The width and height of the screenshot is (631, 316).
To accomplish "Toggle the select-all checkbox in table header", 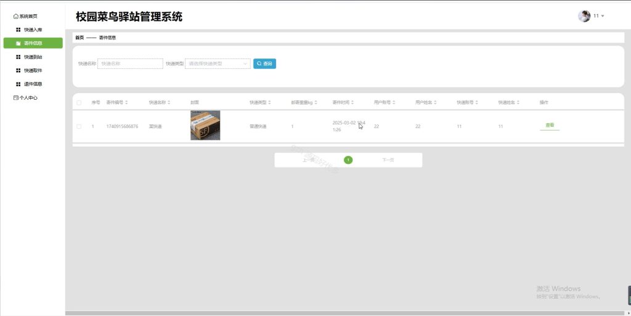I will pyautogui.click(x=79, y=102).
